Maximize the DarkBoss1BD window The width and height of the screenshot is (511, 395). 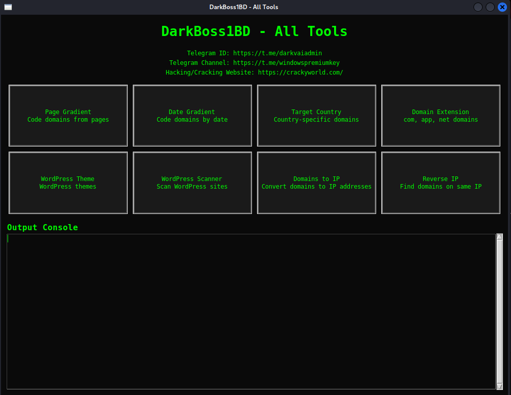(x=490, y=7)
